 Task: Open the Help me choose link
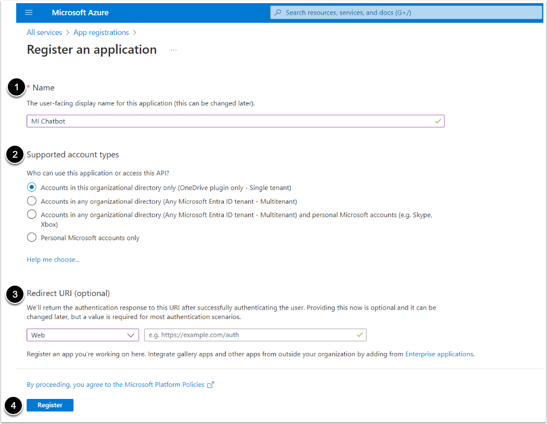pos(53,260)
